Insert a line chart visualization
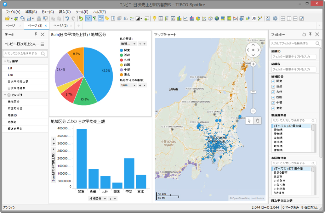The width and height of the screenshot is (325, 213). pos(186,19)
